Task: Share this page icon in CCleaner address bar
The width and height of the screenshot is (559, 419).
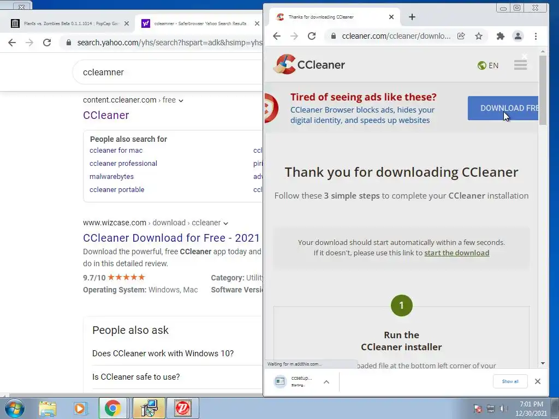Action: (461, 36)
